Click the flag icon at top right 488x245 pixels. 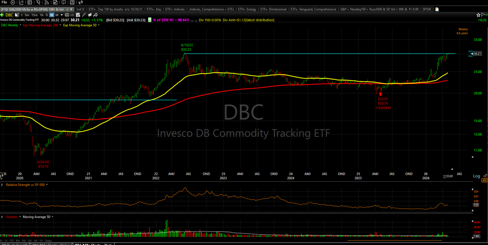tap(483, 15)
